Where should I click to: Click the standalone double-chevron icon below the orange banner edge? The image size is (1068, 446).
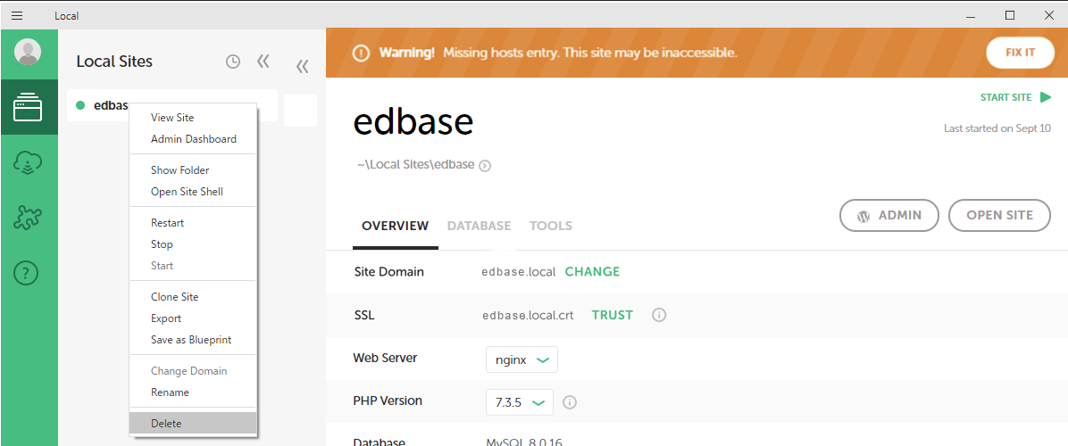pos(303,66)
